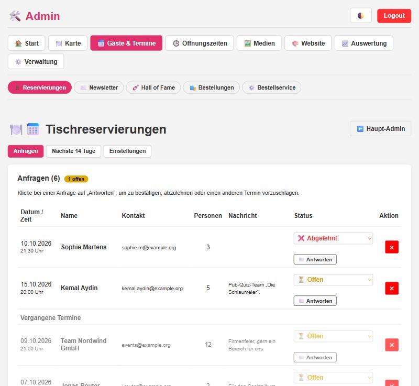Open the reservation Einstellungen tab
419x386 pixels.
point(127,151)
